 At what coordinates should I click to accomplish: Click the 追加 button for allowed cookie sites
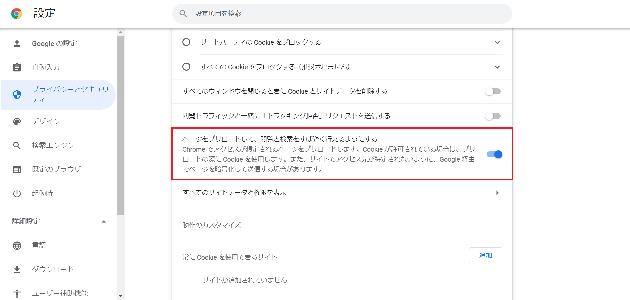coord(485,255)
